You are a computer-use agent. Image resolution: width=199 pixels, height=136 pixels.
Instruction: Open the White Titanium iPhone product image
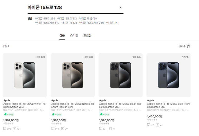pos(25,75)
